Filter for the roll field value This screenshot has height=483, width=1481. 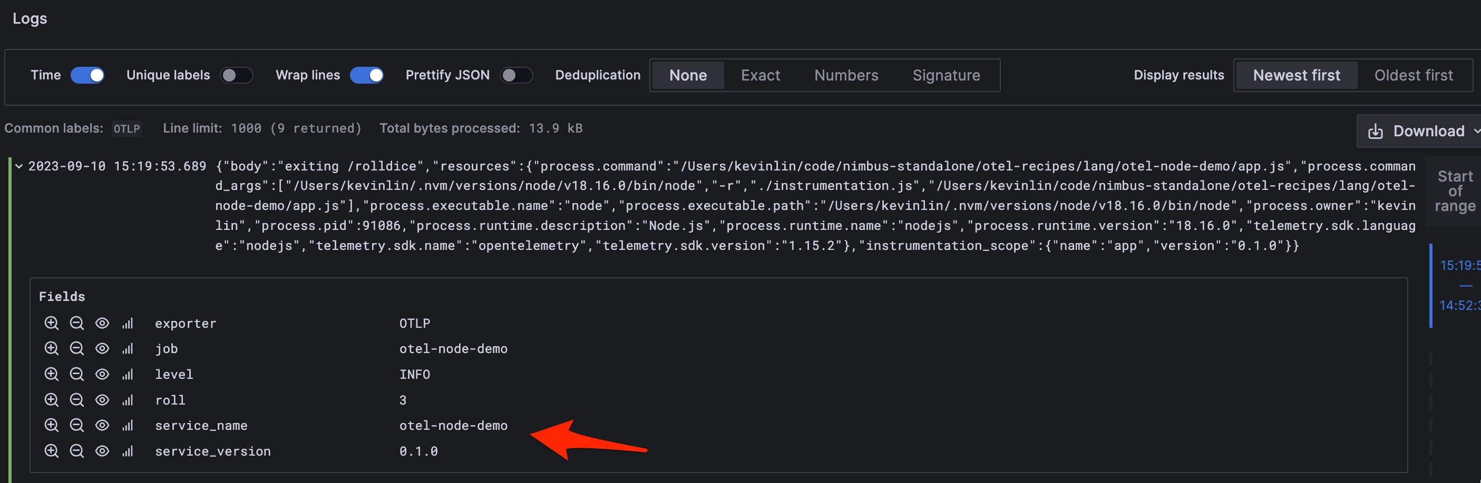[x=52, y=400]
